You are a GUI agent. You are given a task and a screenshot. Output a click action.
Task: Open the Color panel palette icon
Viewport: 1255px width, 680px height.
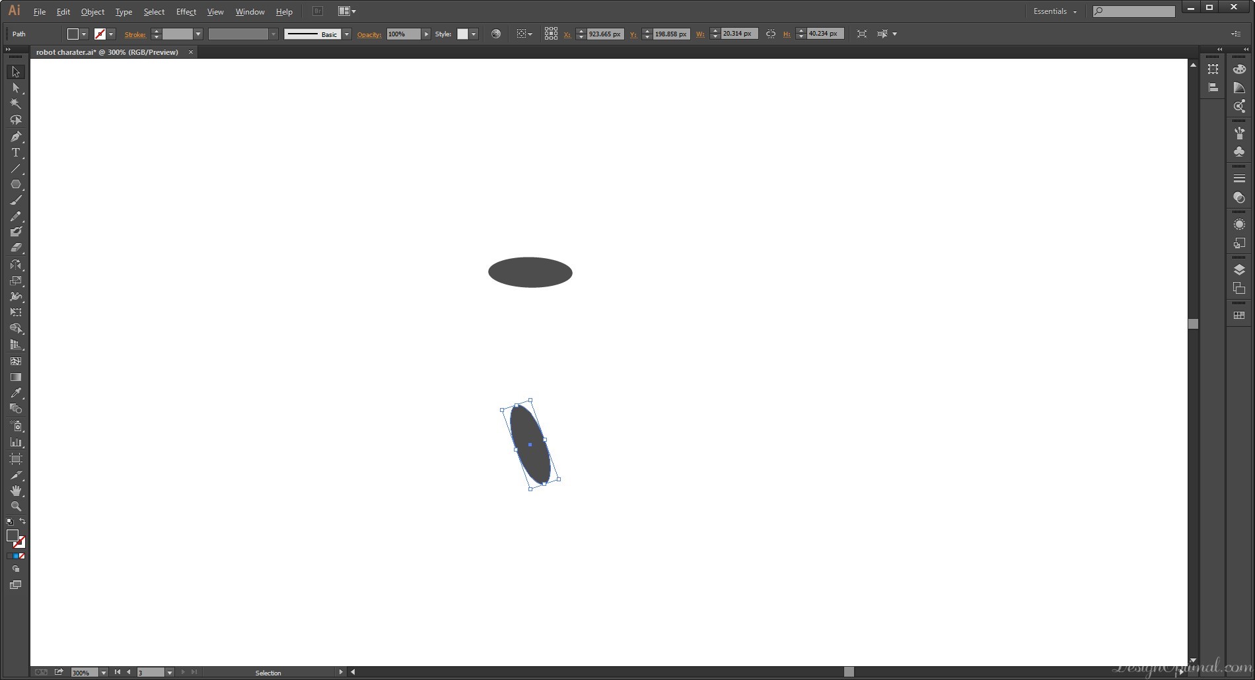tap(1239, 69)
